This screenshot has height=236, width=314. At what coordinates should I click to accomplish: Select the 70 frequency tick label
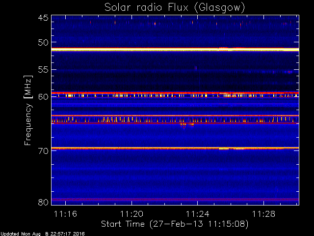tap(43, 151)
